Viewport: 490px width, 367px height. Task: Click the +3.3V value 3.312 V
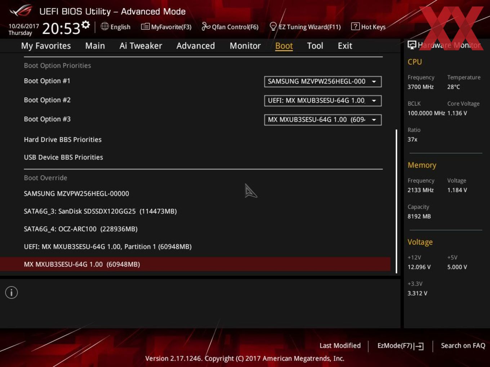tap(417, 293)
